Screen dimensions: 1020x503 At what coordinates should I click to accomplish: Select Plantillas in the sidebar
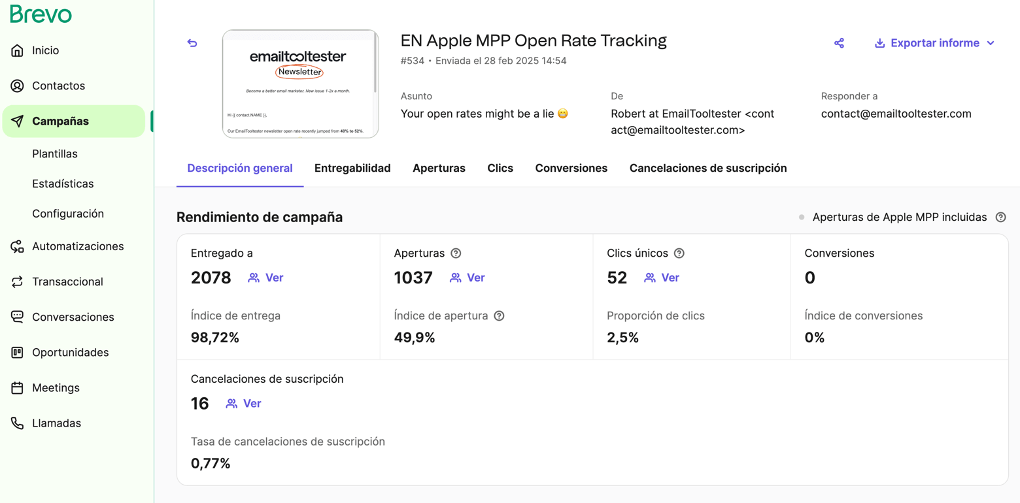pyautogui.click(x=55, y=154)
